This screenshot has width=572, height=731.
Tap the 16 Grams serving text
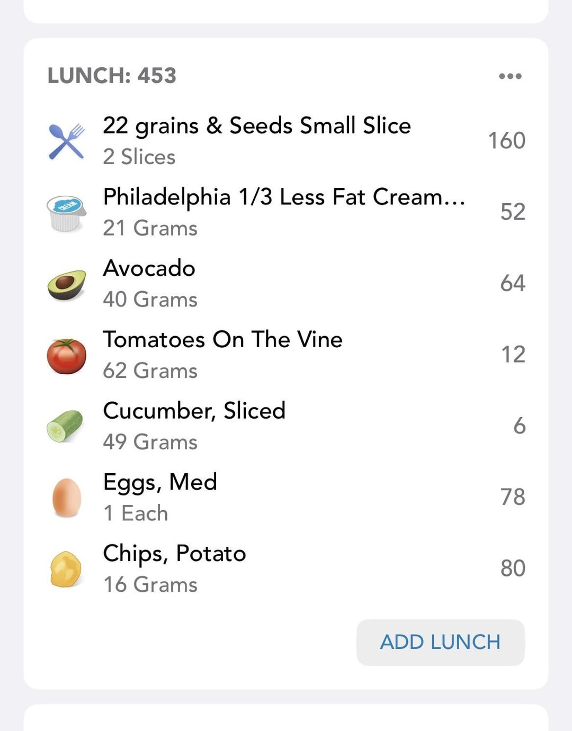pyautogui.click(x=150, y=585)
